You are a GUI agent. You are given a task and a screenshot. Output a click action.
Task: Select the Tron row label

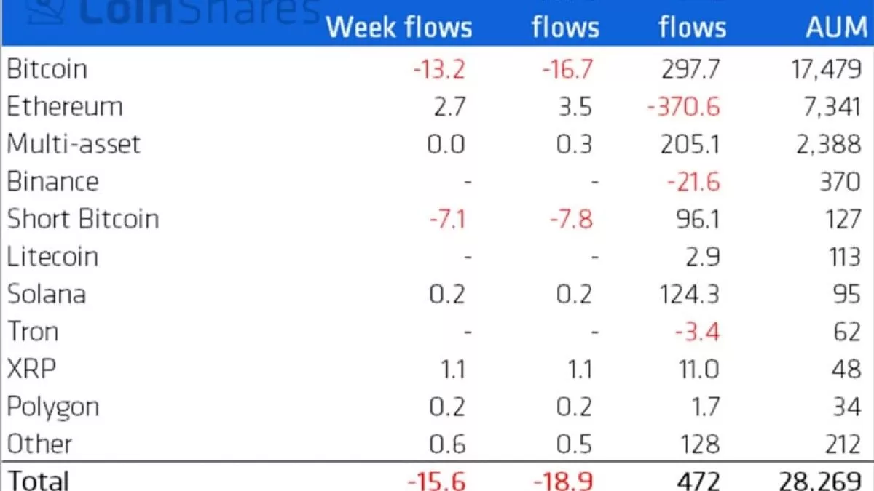tap(33, 332)
